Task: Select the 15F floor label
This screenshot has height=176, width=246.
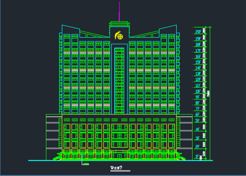Action: tap(198, 62)
